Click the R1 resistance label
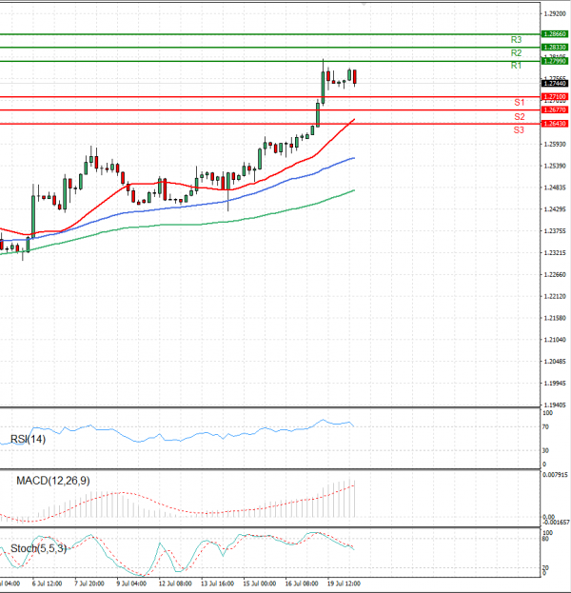 click(516, 67)
